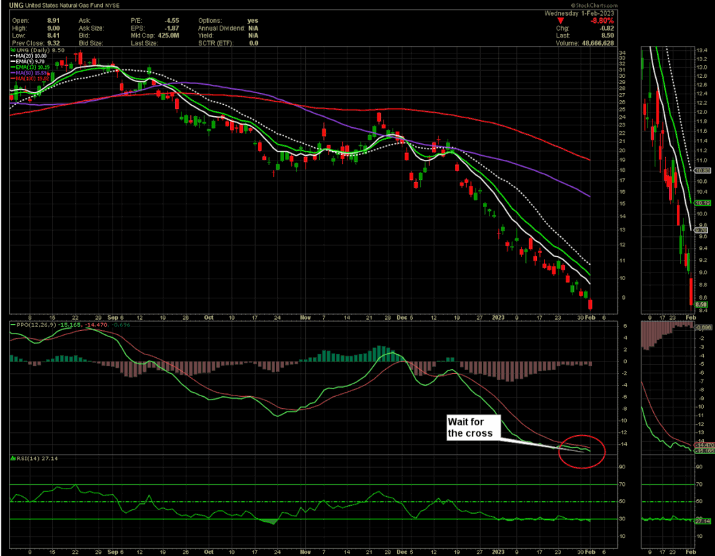
Task: Click the 8.50 last-price tag on the zoom panel axis
Action: (x=701, y=304)
